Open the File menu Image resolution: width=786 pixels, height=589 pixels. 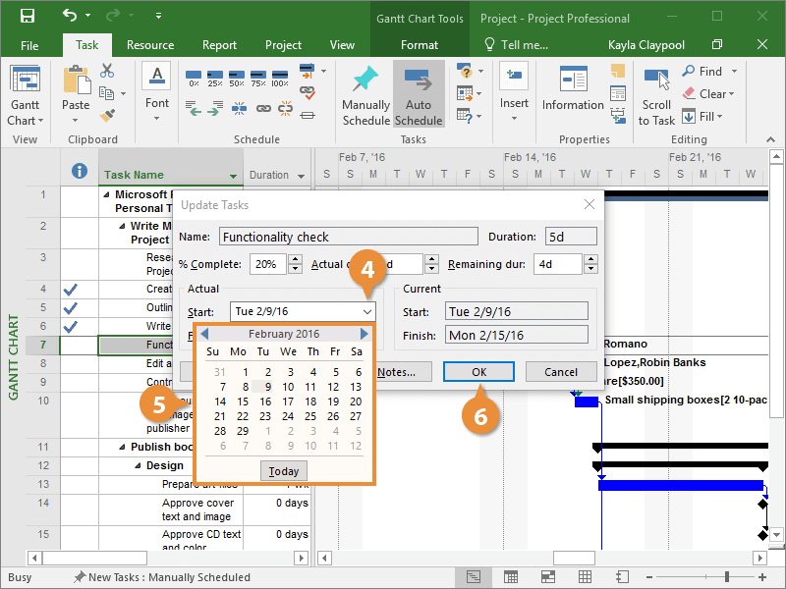pos(29,45)
